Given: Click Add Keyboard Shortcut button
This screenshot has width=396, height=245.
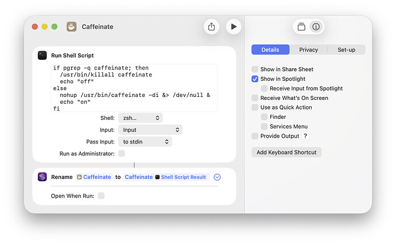Looking at the screenshot, I should click(286, 152).
